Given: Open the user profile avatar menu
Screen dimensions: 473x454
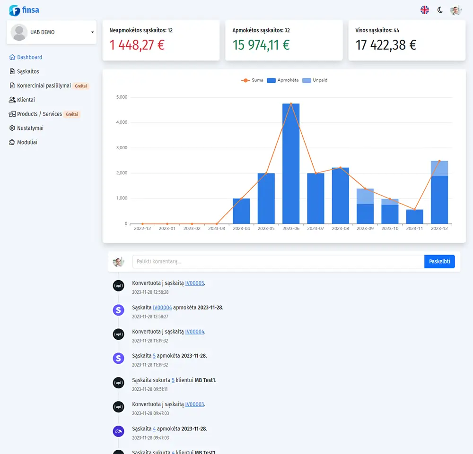Looking at the screenshot, I should click(455, 10).
